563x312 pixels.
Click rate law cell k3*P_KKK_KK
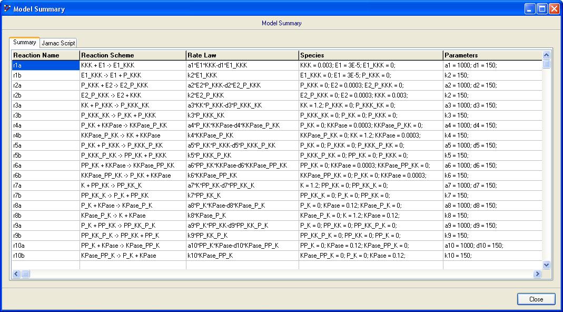coord(242,115)
